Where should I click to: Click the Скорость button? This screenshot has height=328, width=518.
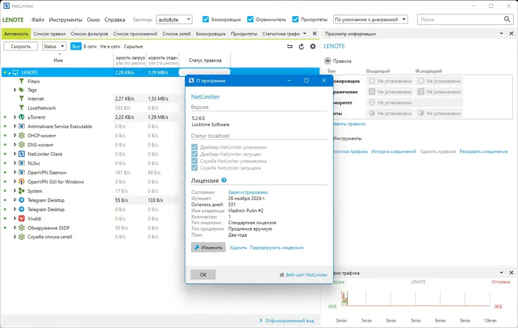pyautogui.click(x=21, y=47)
